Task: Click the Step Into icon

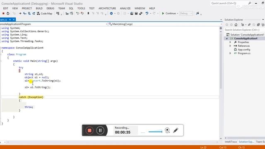Action: [x=25, y=13]
